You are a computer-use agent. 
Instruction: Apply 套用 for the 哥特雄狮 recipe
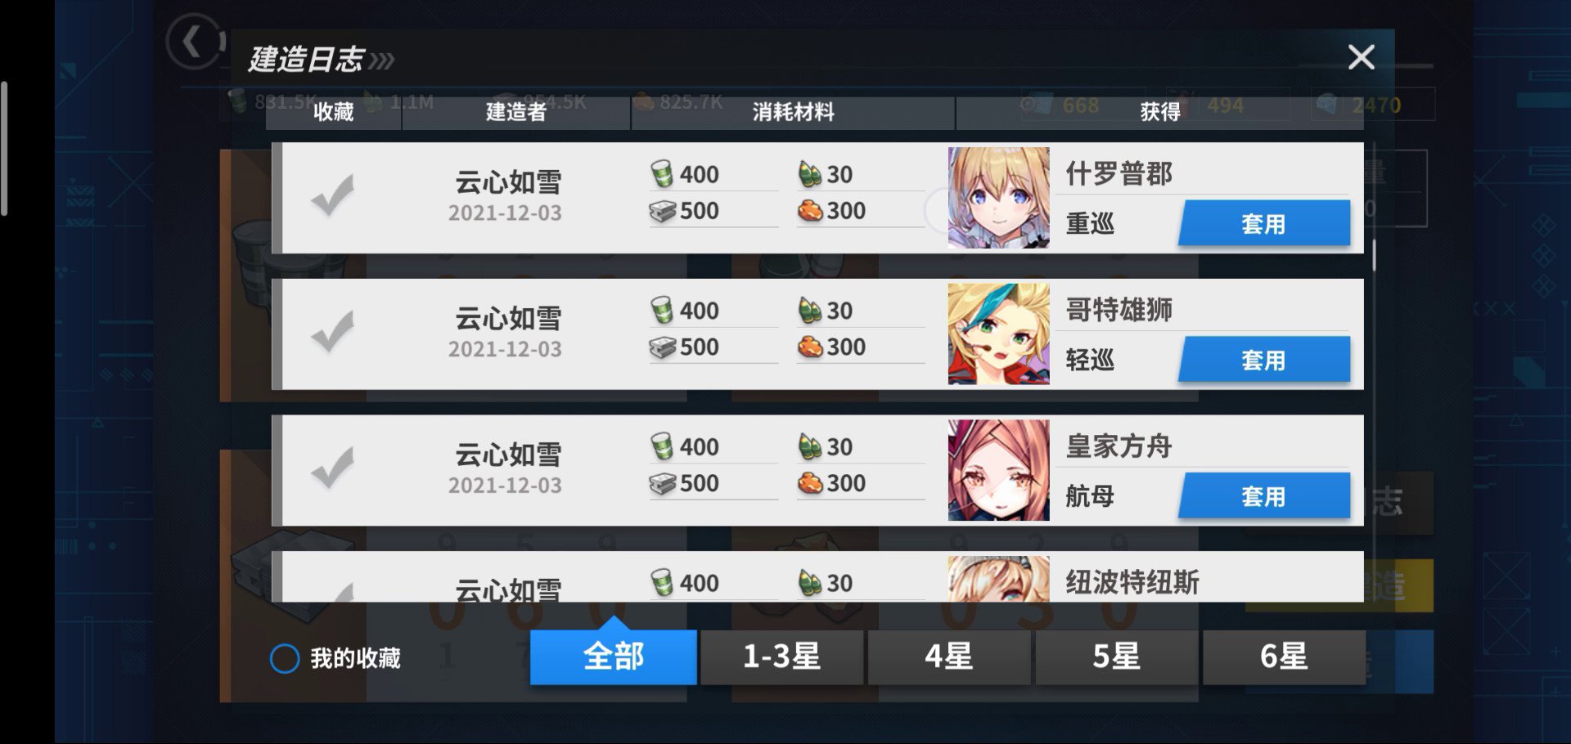pos(1264,360)
